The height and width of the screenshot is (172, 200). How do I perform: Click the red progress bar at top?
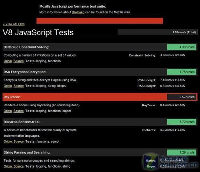(x=100, y=21)
